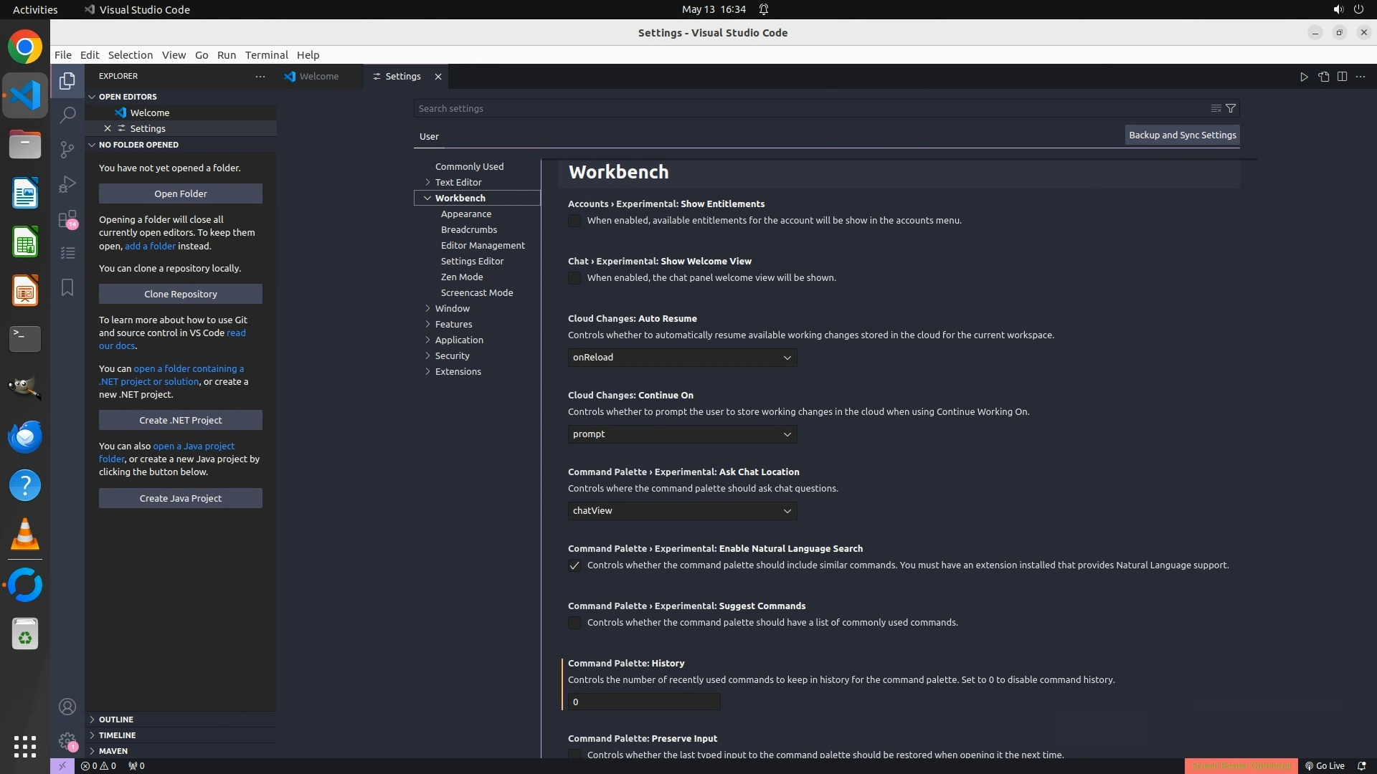
Task: Open Run and Debug view icon
Action: [67, 184]
